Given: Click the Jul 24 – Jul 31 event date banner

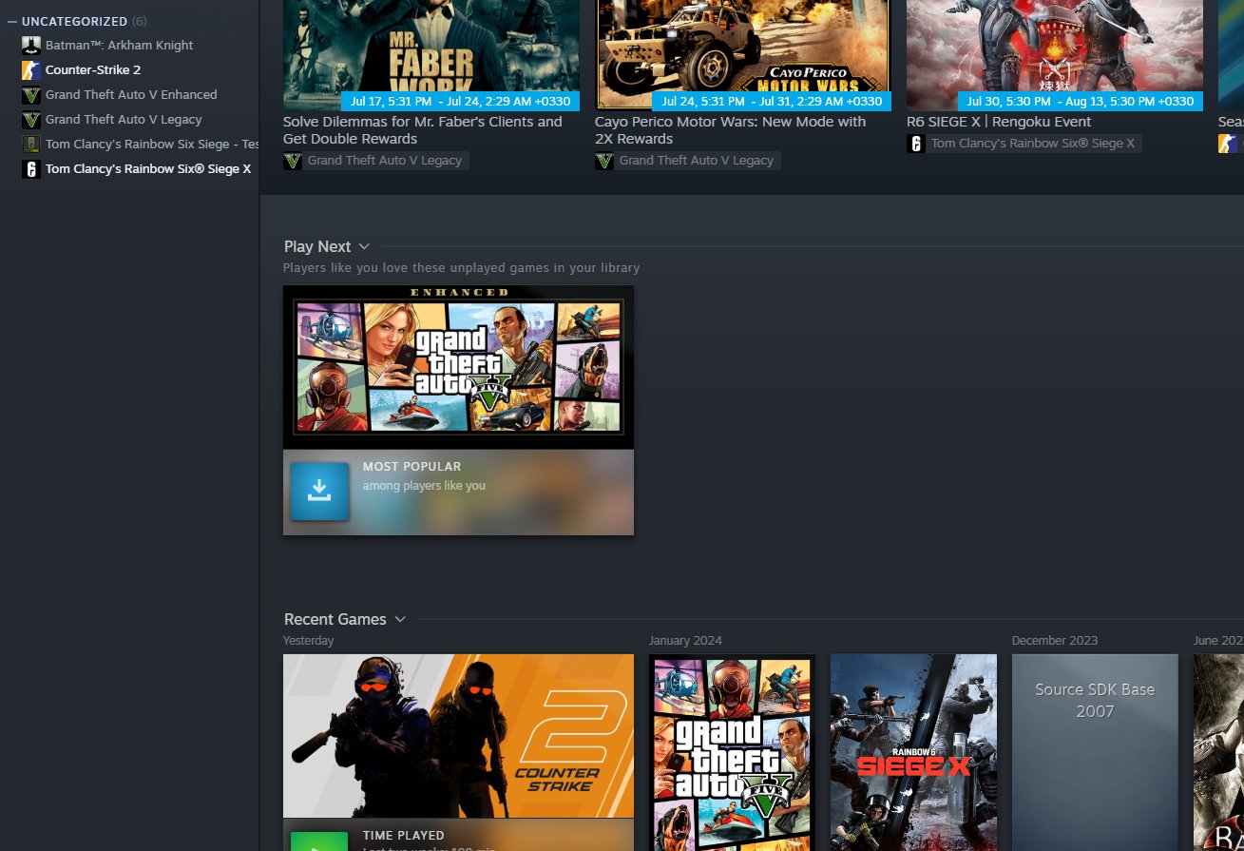Looking at the screenshot, I should [772, 102].
